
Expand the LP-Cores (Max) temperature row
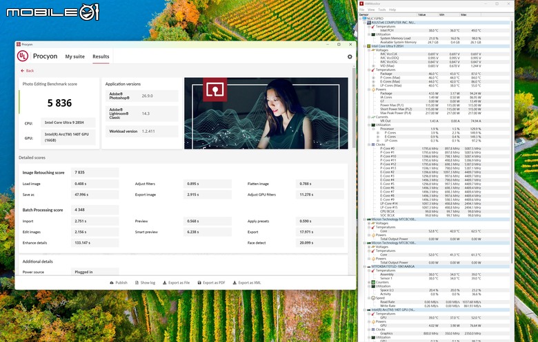[x=373, y=85]
